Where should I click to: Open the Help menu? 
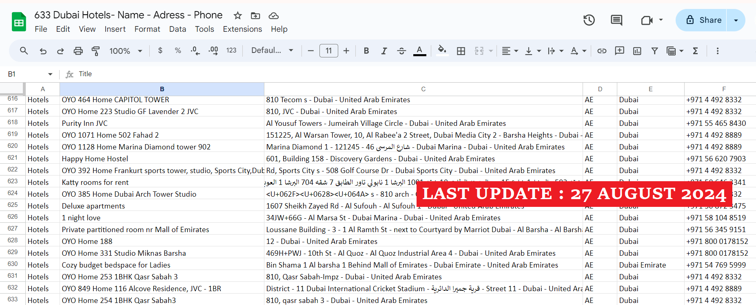(279, 29)
